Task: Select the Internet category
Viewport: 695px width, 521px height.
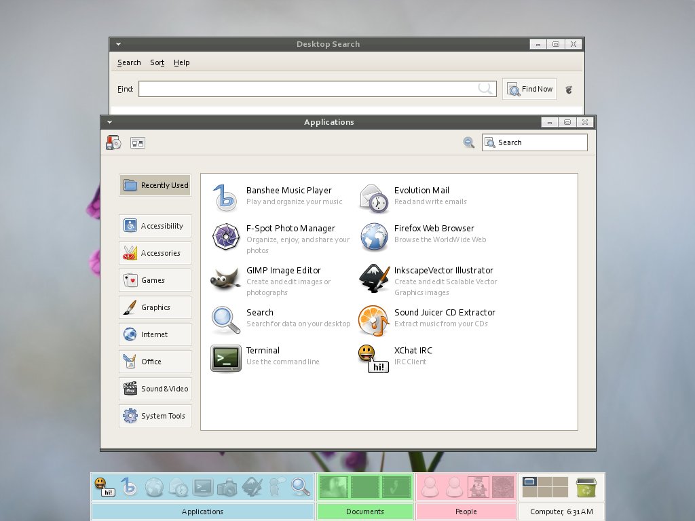Action: [155, 334]
